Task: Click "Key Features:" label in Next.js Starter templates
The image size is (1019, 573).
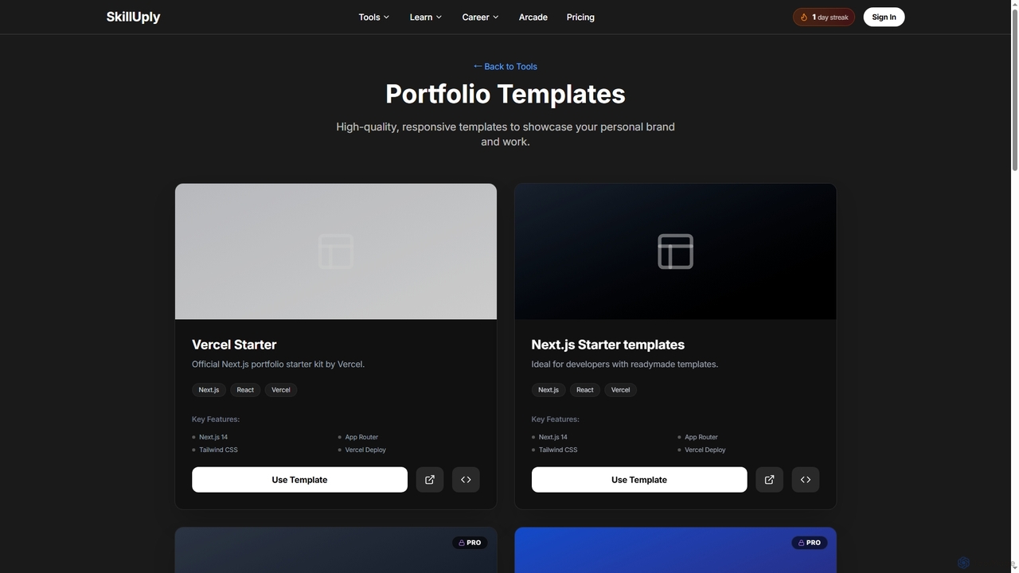Action: pos(556,419)
